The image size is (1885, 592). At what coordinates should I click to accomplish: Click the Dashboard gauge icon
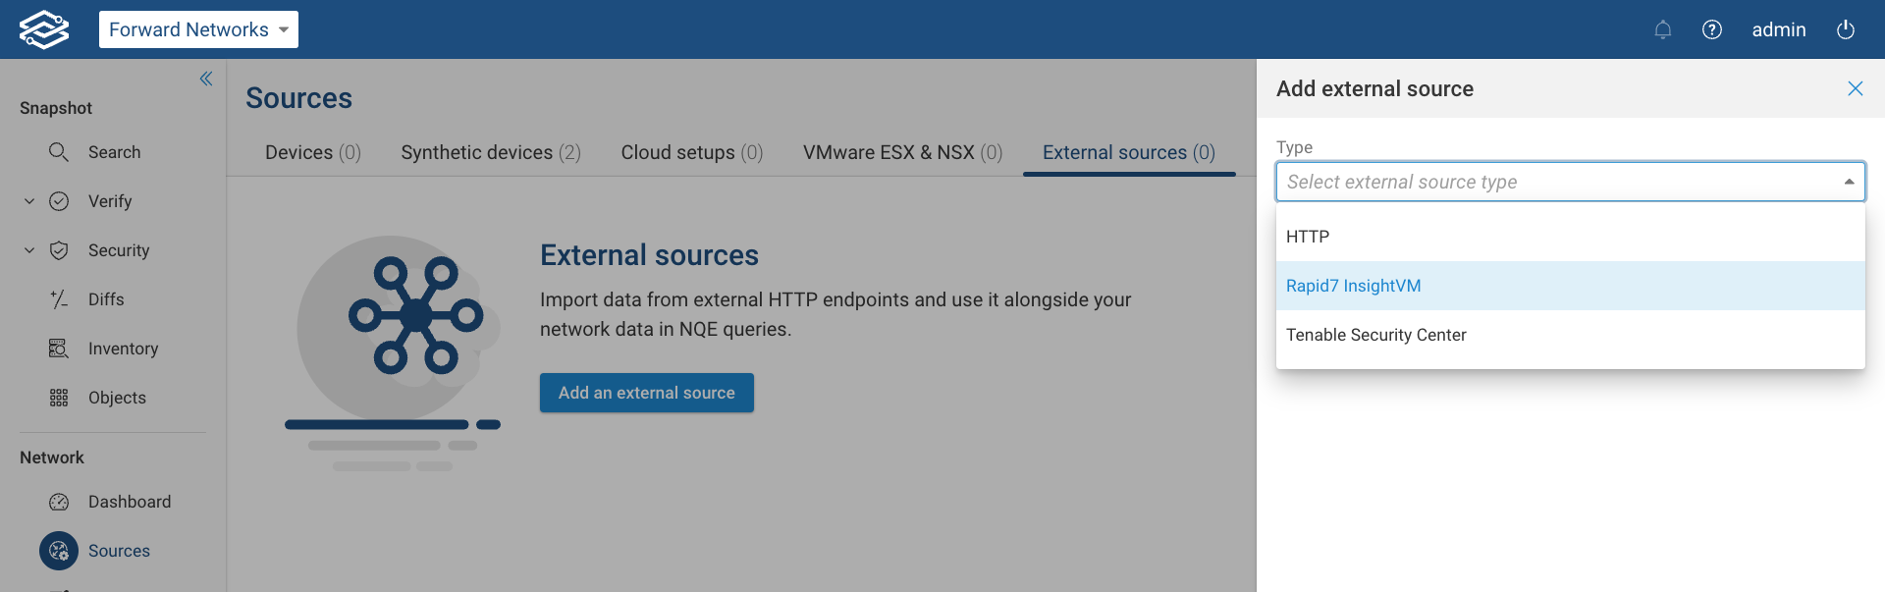pos(59,502)
